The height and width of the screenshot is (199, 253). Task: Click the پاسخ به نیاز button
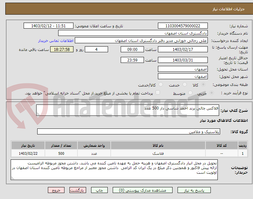[194, 190]
